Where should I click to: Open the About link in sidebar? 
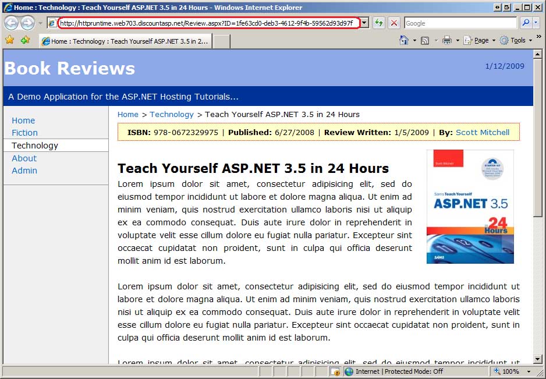tap(24, 158)
